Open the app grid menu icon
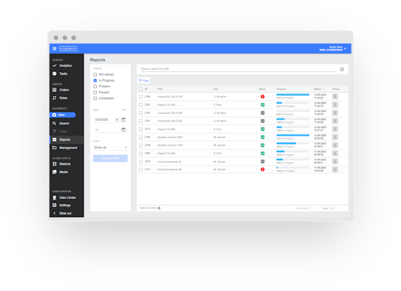Image resolution: width=401 pixels, height=291 pixels. tap(54, 49)
